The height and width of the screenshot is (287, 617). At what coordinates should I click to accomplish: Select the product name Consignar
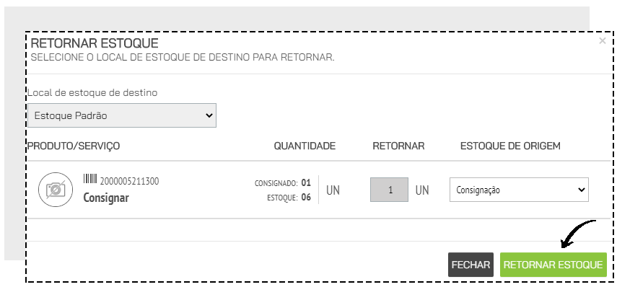[x=106, y=198]
